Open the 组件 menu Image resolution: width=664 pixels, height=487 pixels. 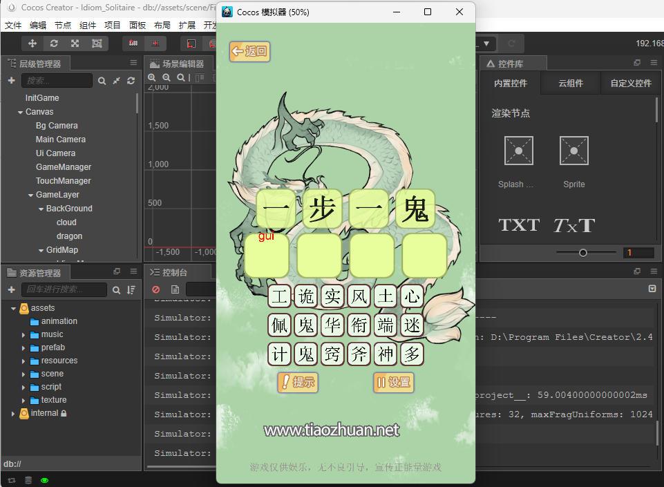point(88,26)
